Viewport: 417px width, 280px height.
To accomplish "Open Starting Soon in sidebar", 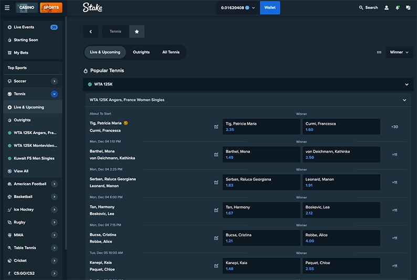I will (33, 40).
